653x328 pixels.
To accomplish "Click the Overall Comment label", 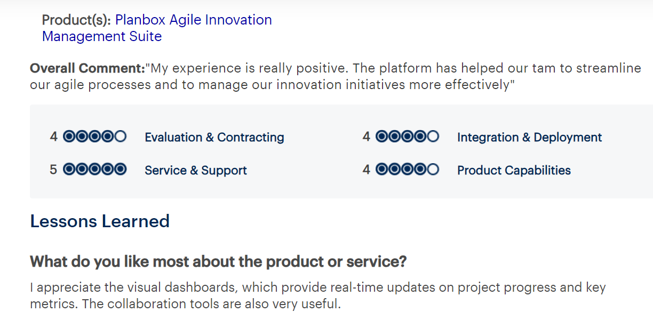I will tap(87, 68).
